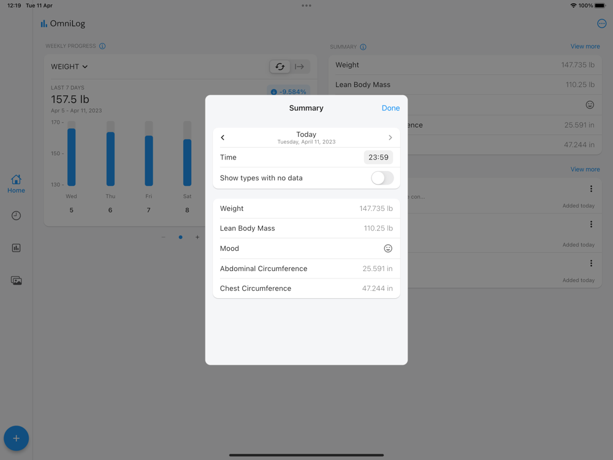Open Lean Body Mass row in dialog
Screen dimensions: 613x460
click(x=306, y=228)
